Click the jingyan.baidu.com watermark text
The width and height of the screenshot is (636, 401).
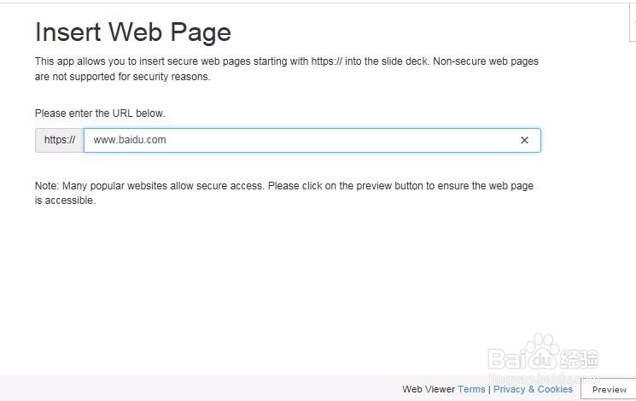click(545, 379)
